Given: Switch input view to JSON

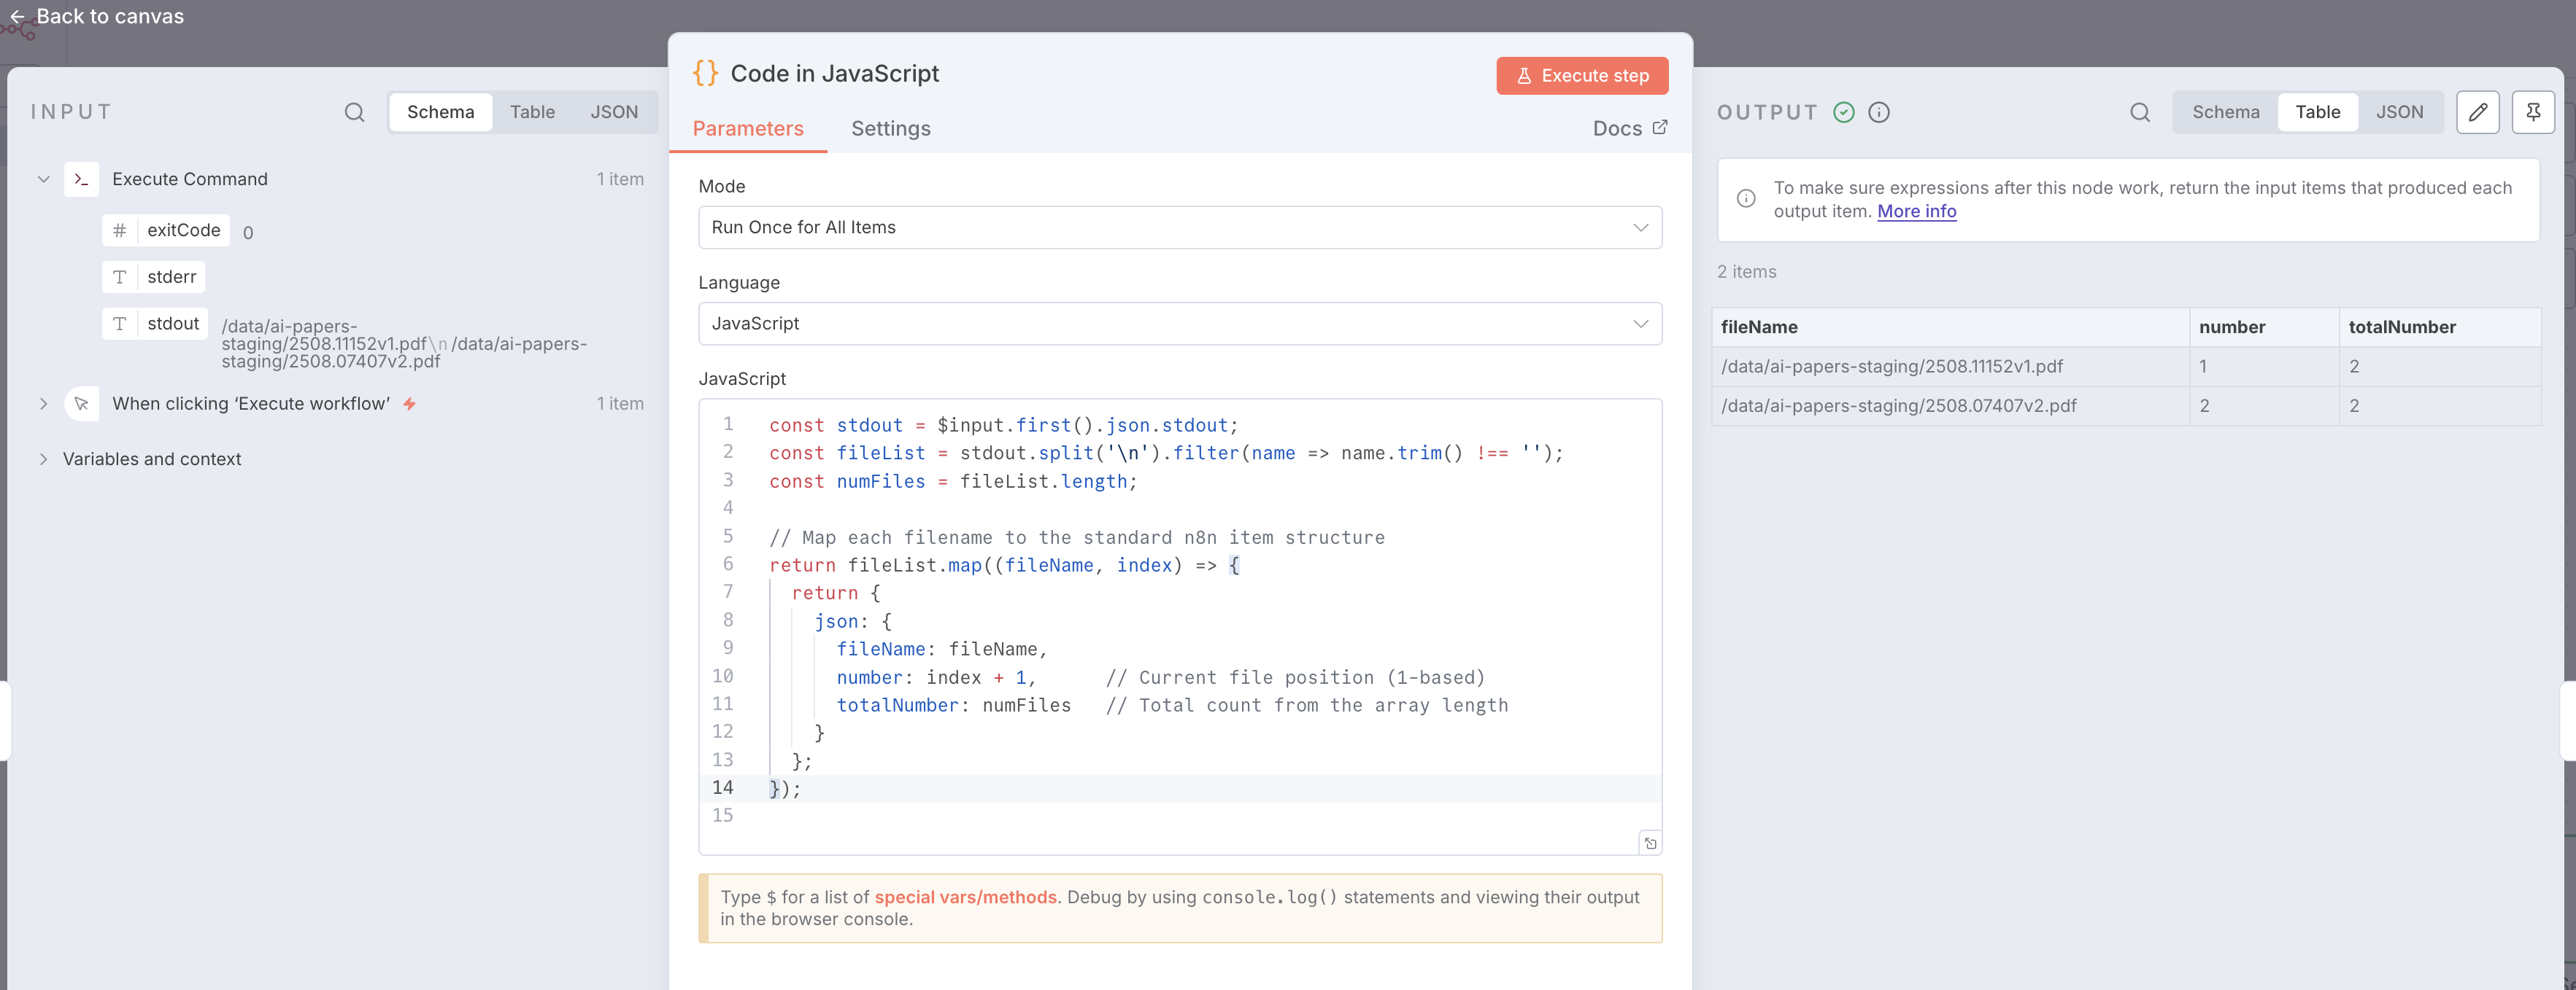Looking at the screenshot, I should coord(613,112).
